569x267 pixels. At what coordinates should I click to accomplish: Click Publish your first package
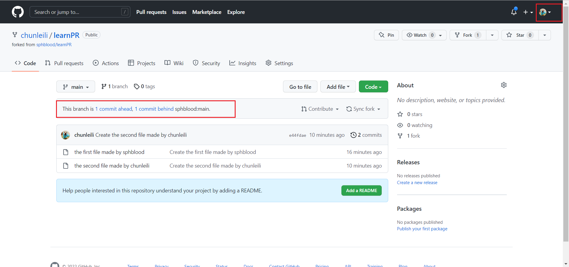coord(422,229)
